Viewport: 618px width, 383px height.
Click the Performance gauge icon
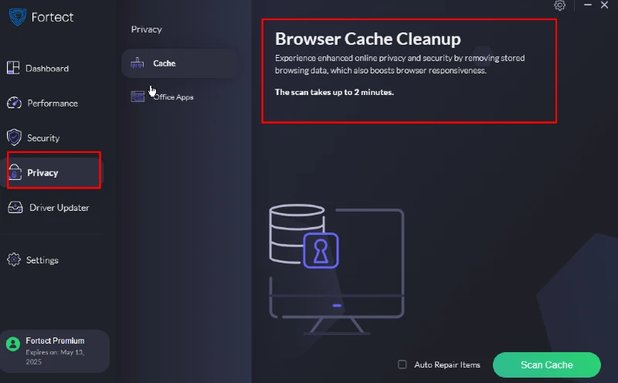tap(14, 103)
